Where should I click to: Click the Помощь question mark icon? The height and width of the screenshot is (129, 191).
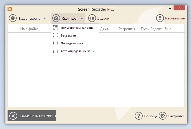[138, 116]
